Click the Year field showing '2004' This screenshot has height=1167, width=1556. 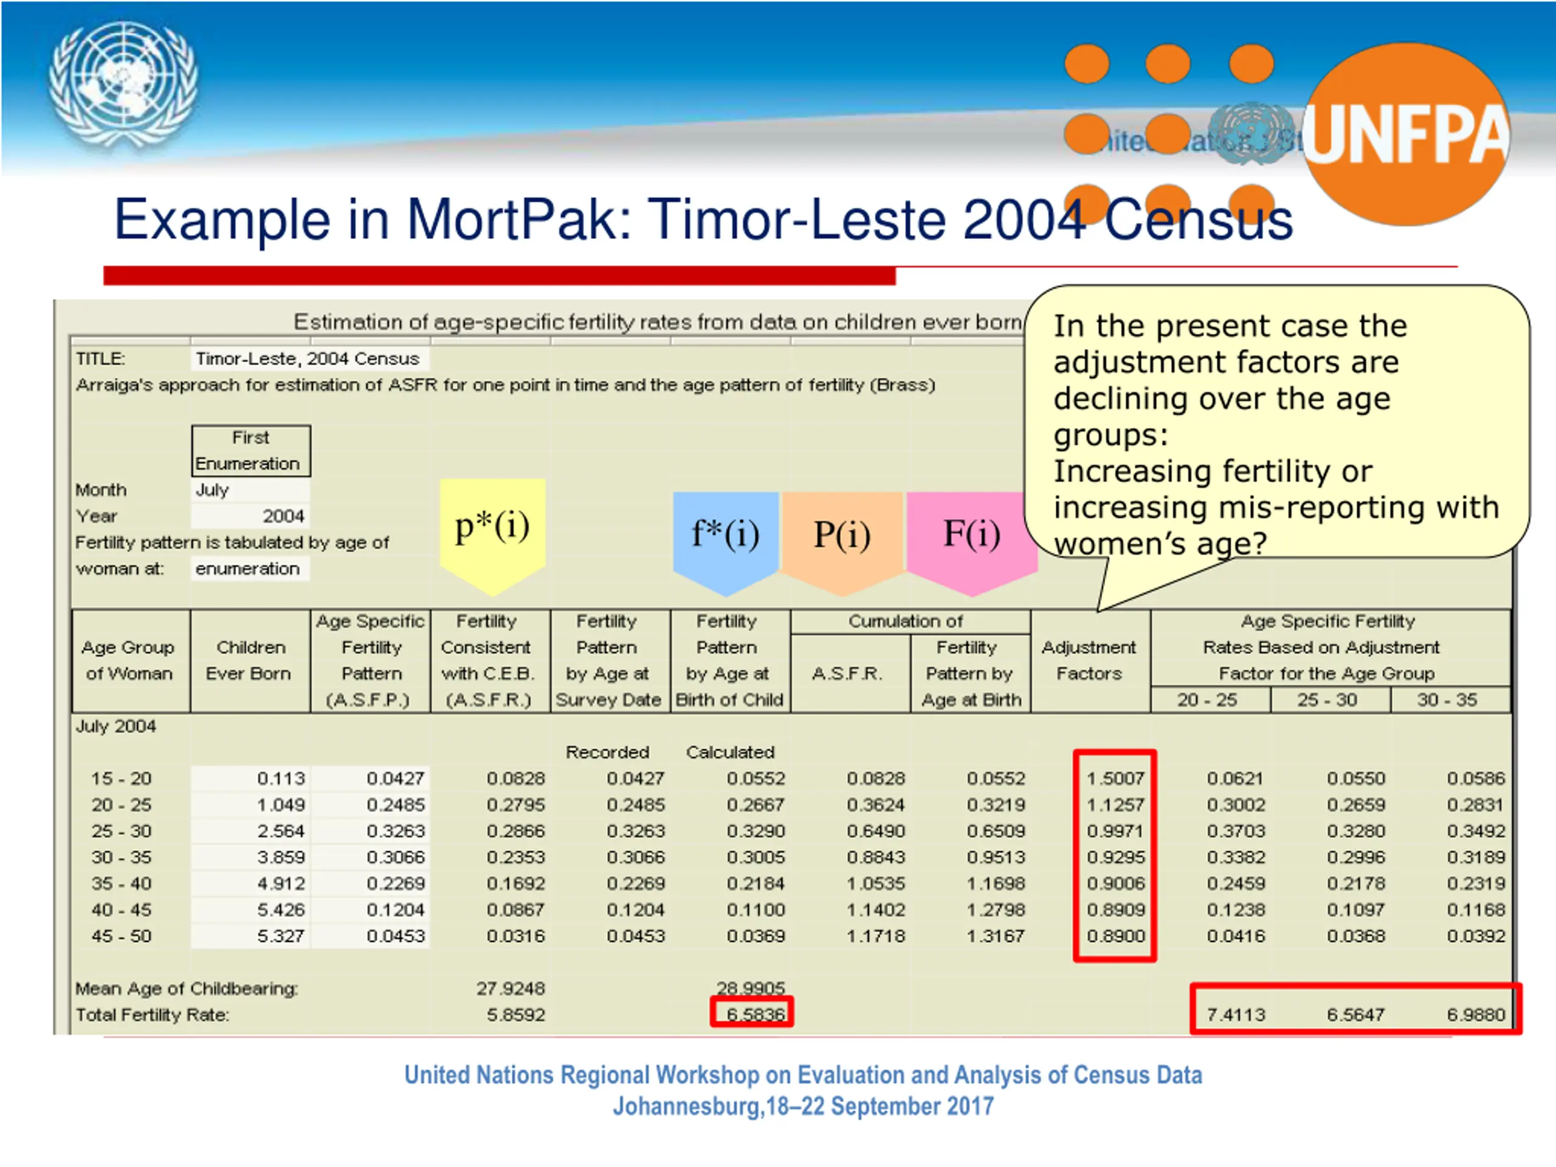[250, 516]
